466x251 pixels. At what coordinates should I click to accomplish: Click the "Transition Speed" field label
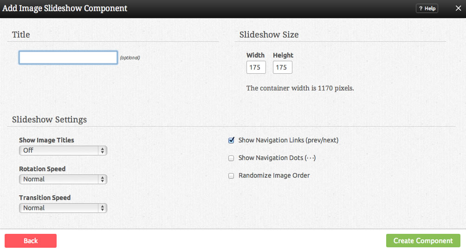(x=45, y=198)
